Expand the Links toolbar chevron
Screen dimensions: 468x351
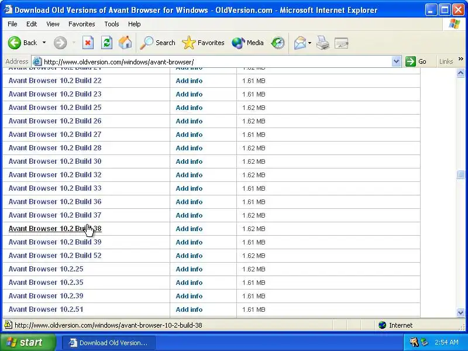click(x=460, y=59)
